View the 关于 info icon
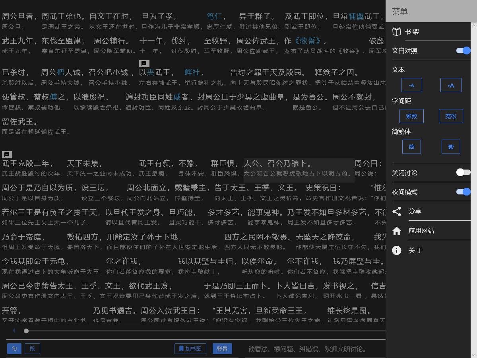 coord(396,250)
